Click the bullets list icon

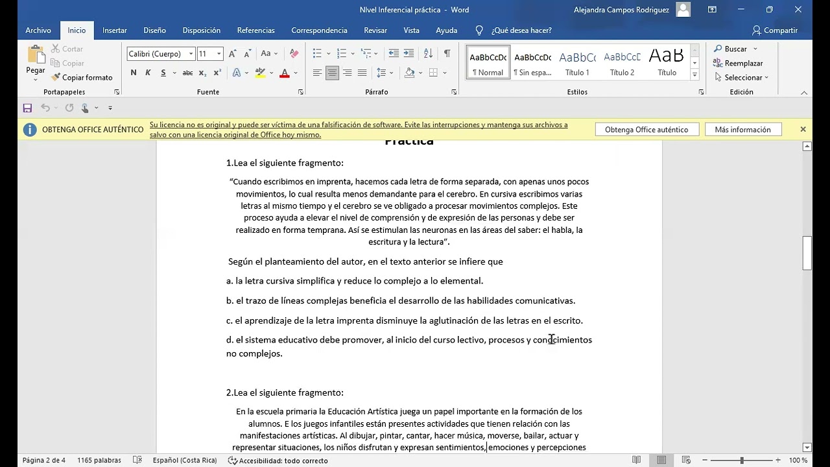317,54
